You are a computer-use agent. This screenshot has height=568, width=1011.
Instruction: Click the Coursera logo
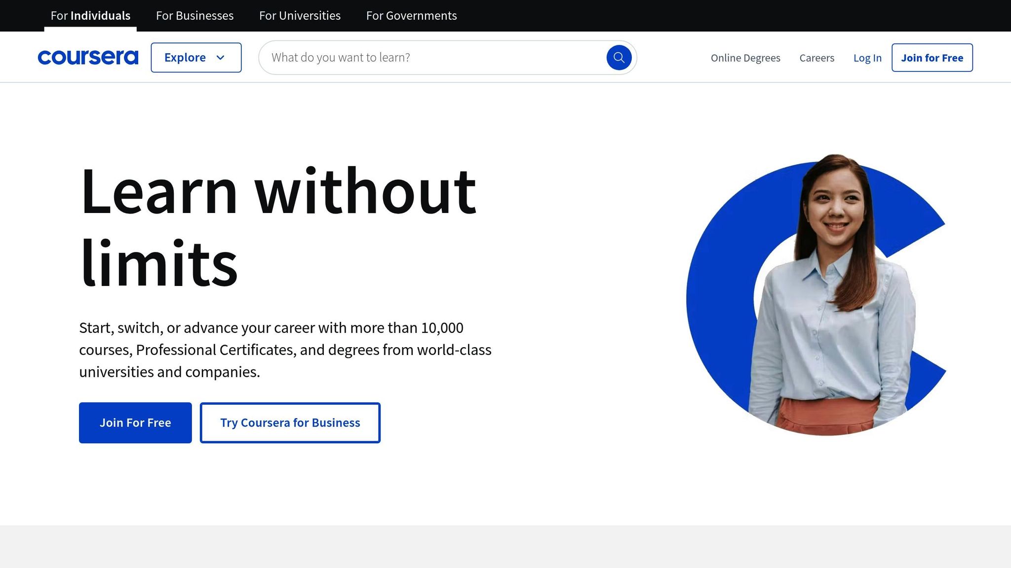(88, 57)
